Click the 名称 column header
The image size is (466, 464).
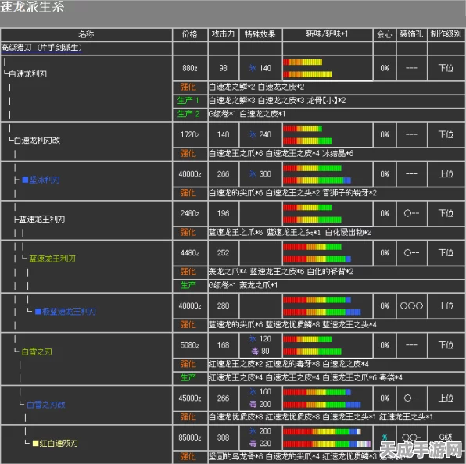point(86,34)
